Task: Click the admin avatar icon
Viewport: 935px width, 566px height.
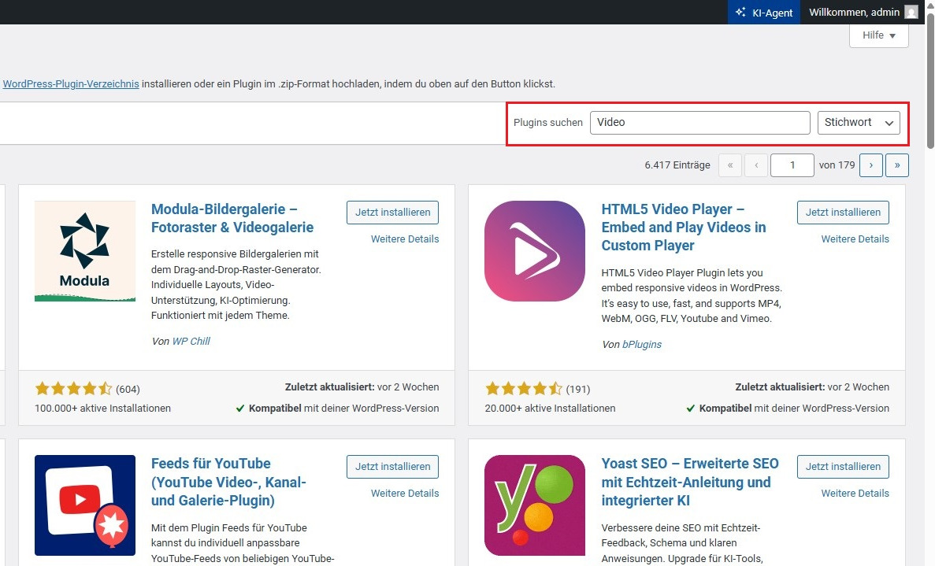Action: pyautogui.click(x=911, y=12)
